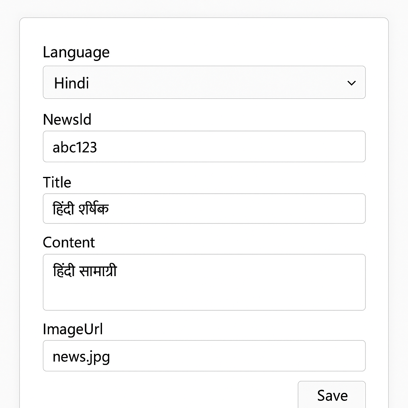
Task: Click the Hindi content text 'हिंदी सामग्री'
Action: coord(85,271)
